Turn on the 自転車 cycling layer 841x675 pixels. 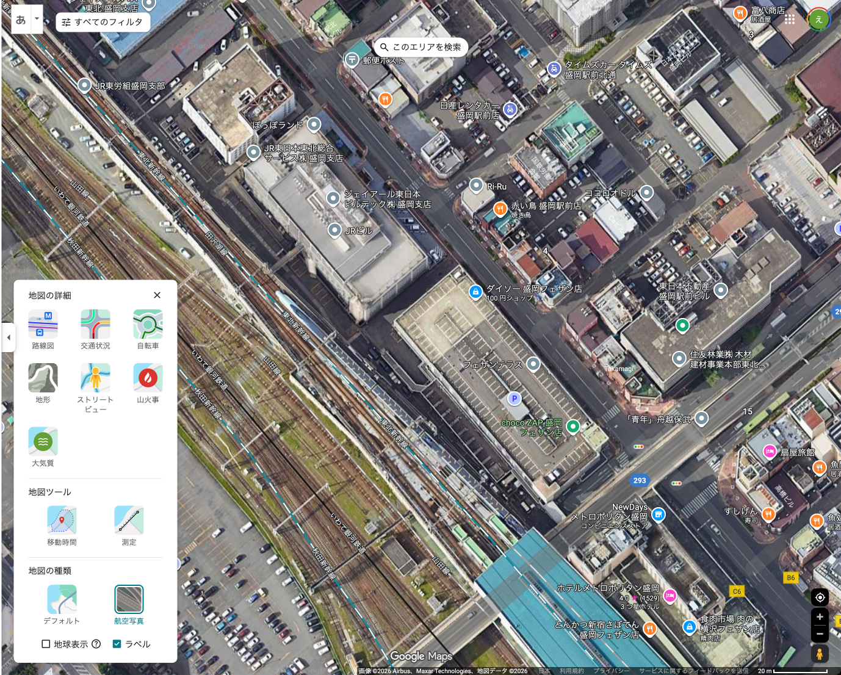(148, 324)
